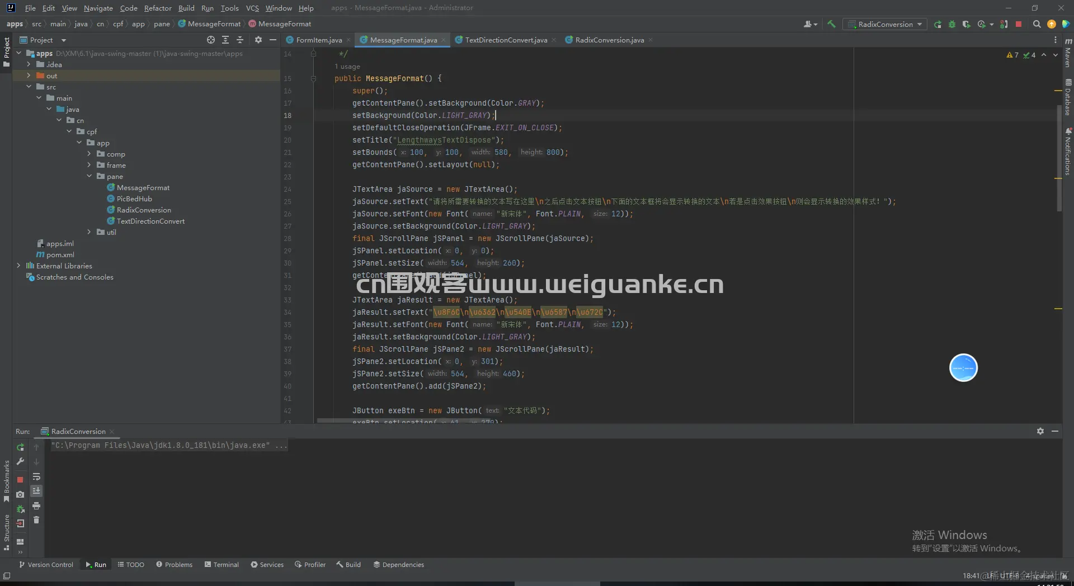The width and height of the screenshot is (1074, 586).
Task: Collapse the pane package
Action: (x=89, y=176)
